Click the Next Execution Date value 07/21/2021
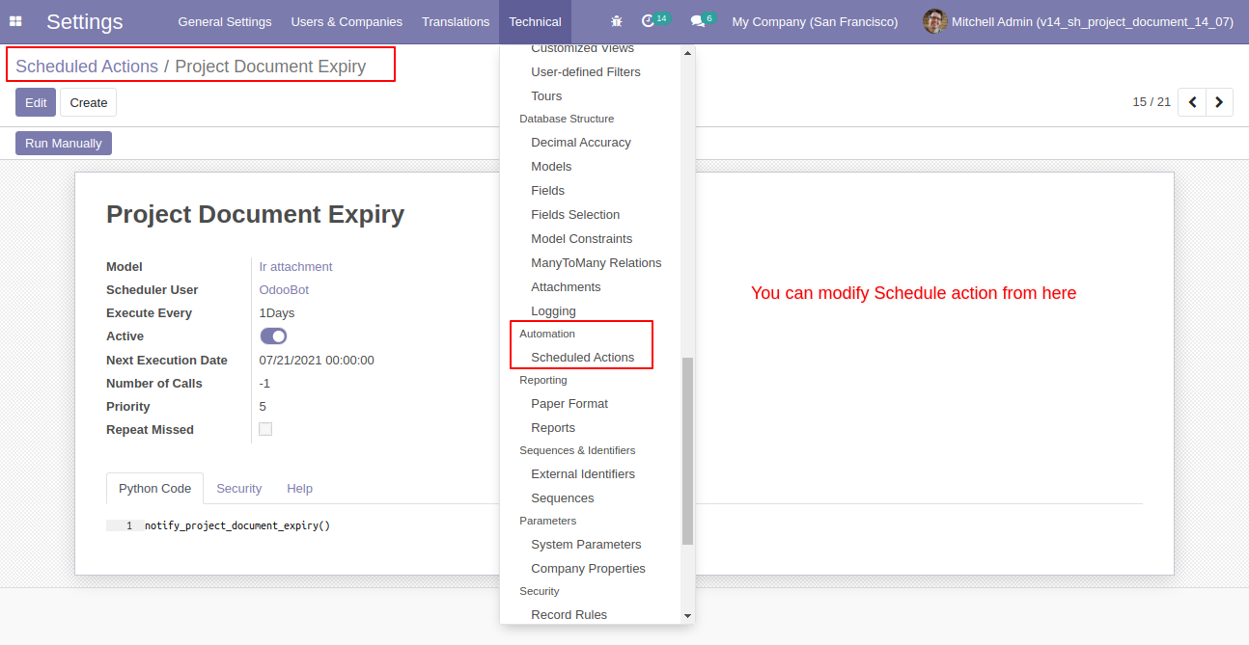 click(317, 360)
